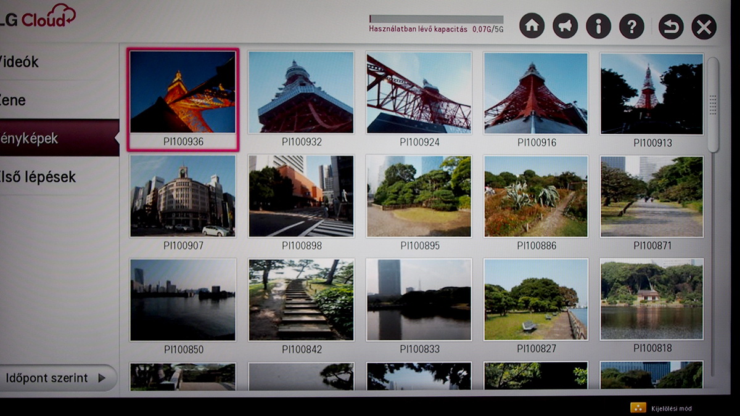
Task: Click the file name PI100916
Action: pos(536,142)
